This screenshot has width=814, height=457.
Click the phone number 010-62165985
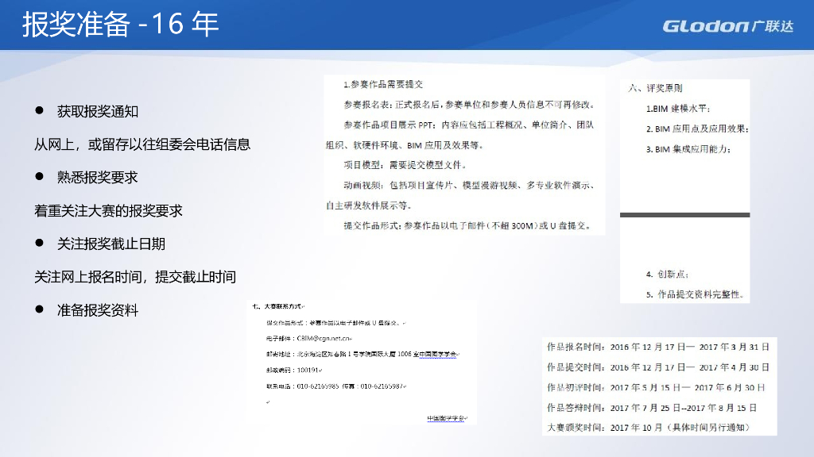point(318,386)
